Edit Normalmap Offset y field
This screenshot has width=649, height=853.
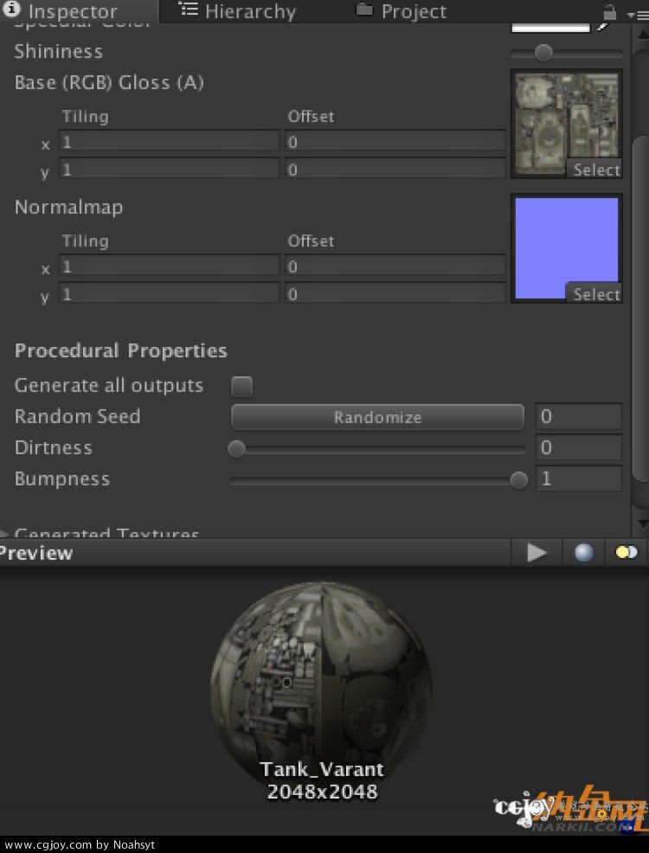coord(395,294)
